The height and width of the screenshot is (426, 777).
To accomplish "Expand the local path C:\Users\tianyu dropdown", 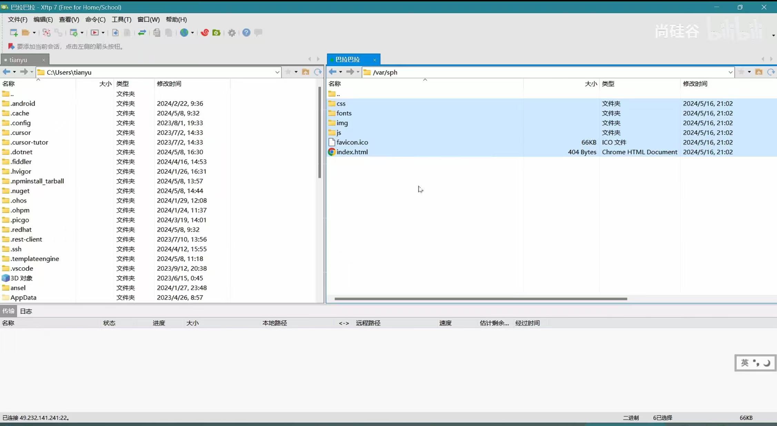I will point(277,72).
